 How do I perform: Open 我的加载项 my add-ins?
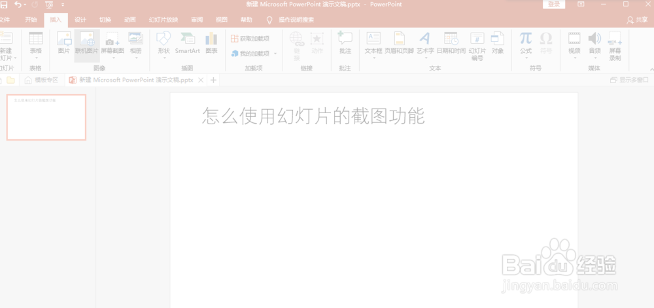[x=250, y=54]
